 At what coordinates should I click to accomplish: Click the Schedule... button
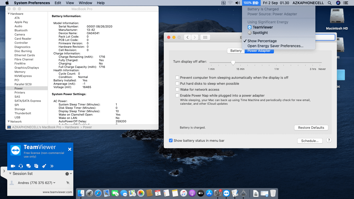310,141
